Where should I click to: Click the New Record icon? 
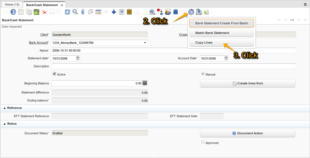tap(21, 12)
